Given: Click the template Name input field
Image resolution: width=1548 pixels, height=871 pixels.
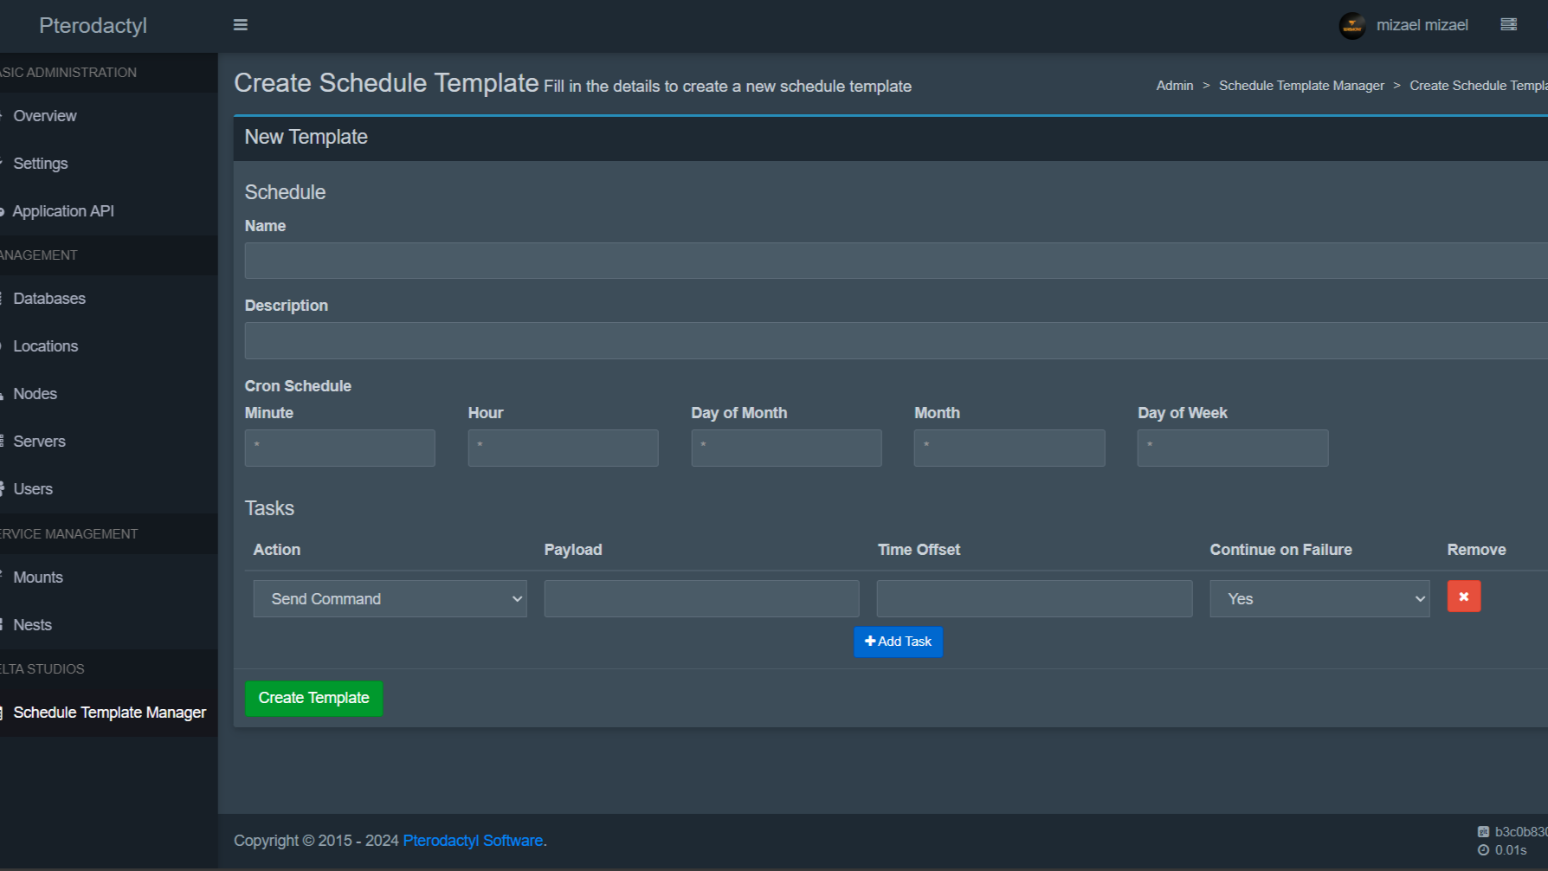Looking at the screenshot, I should point(779,261).
